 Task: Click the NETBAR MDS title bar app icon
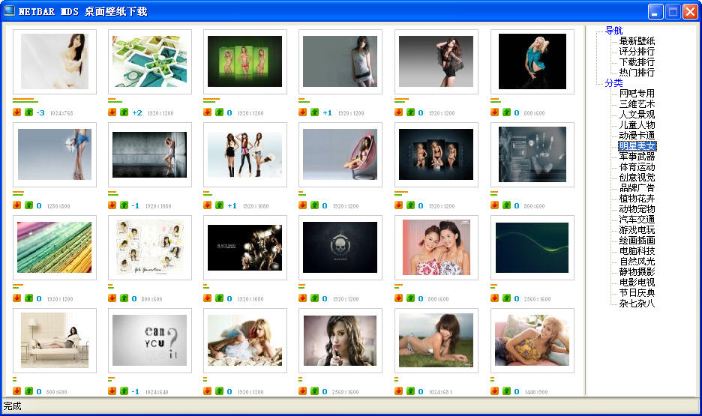point(10,11)
